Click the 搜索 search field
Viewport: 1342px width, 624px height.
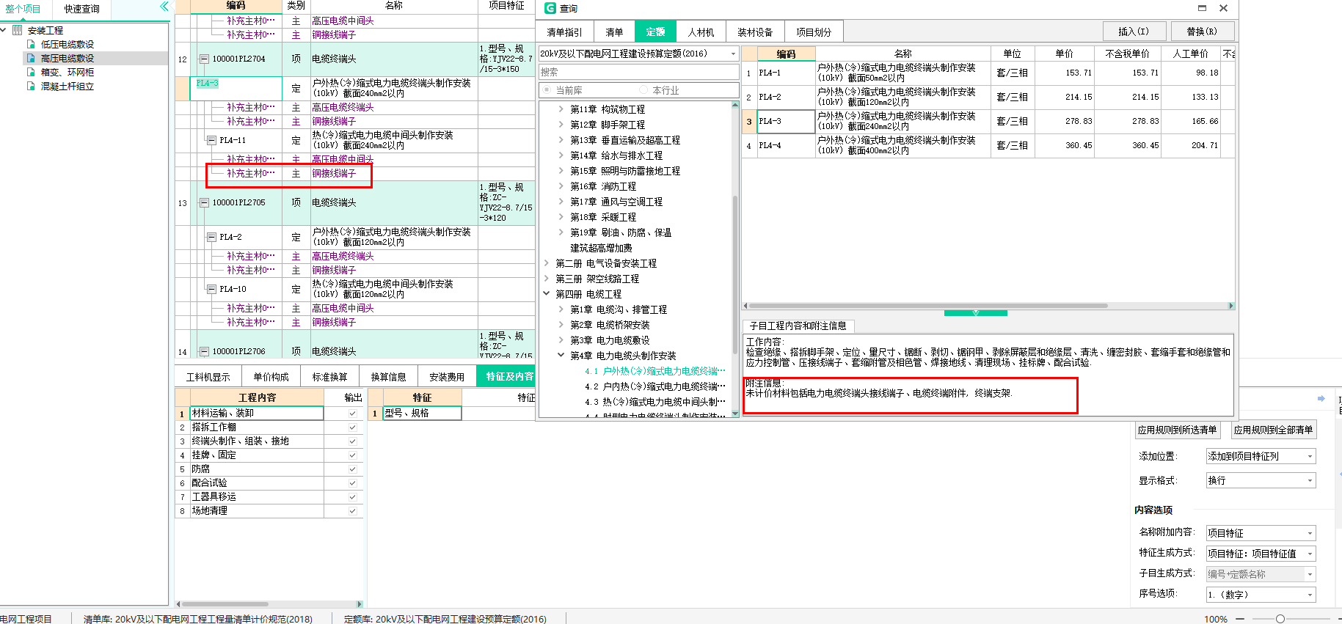[638, 72]
